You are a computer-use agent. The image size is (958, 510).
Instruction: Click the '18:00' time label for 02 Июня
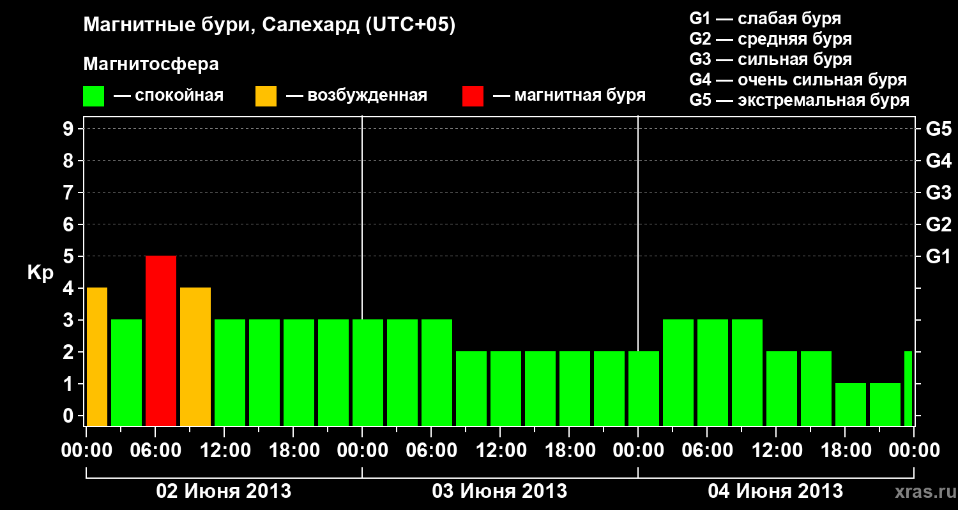(x=293, y=451)
